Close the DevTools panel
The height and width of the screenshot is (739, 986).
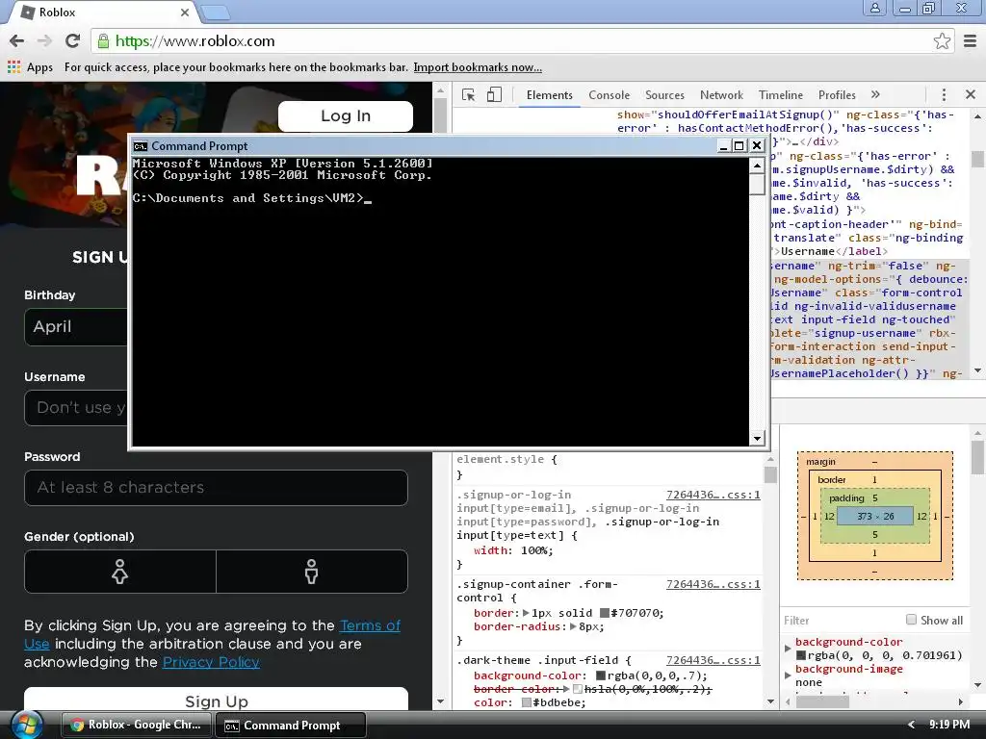click(x=971, y=95)
